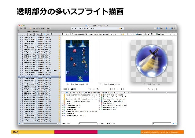Select the Project navigator folder icon
This screenshot has width=195, height=138.
[28, 34]
